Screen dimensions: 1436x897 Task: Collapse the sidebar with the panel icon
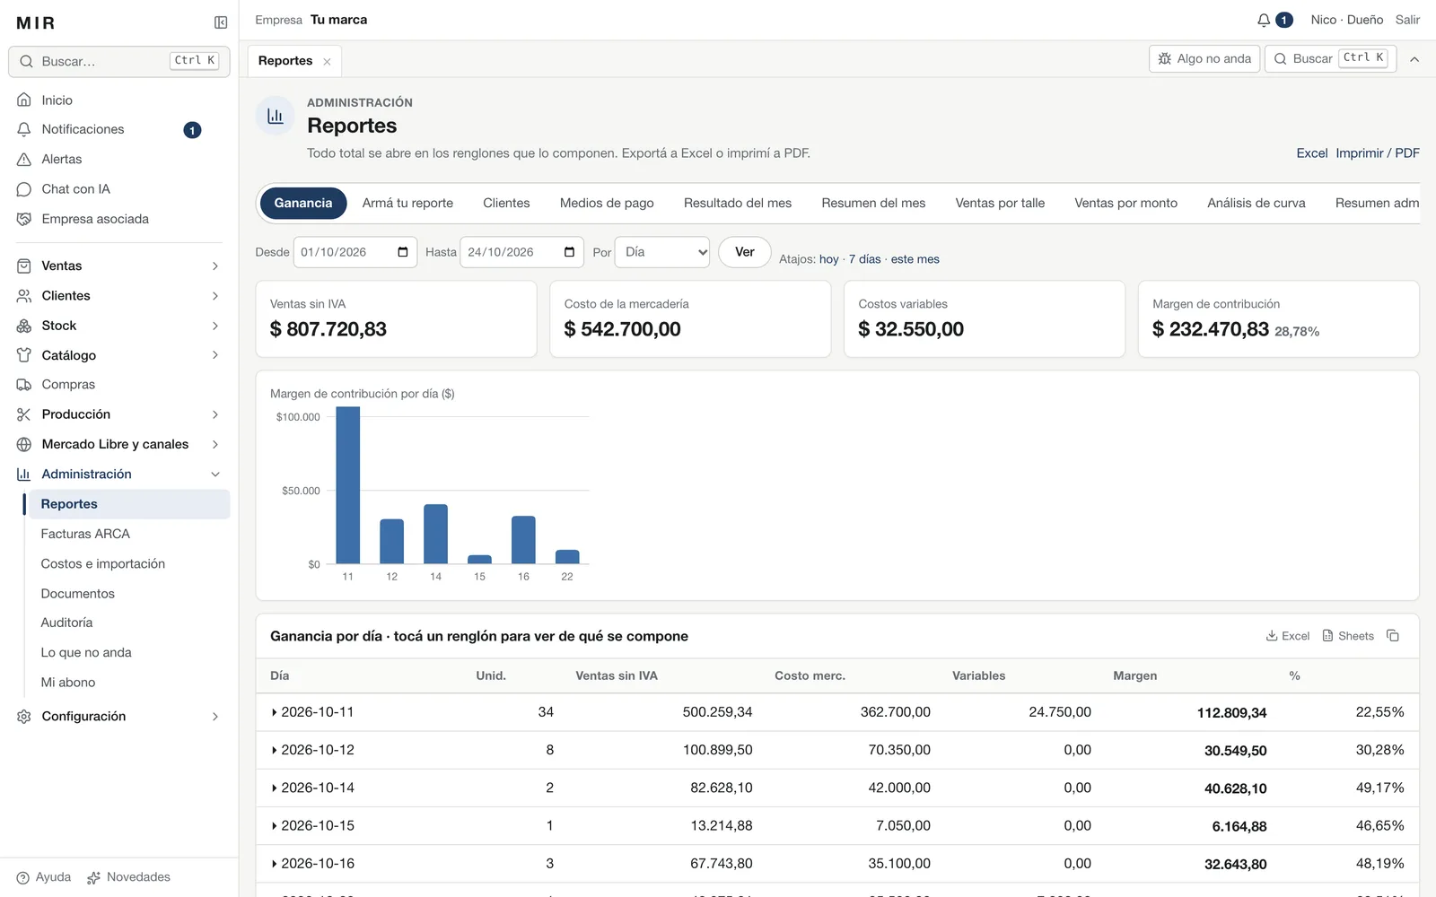[x=221, y=22]
